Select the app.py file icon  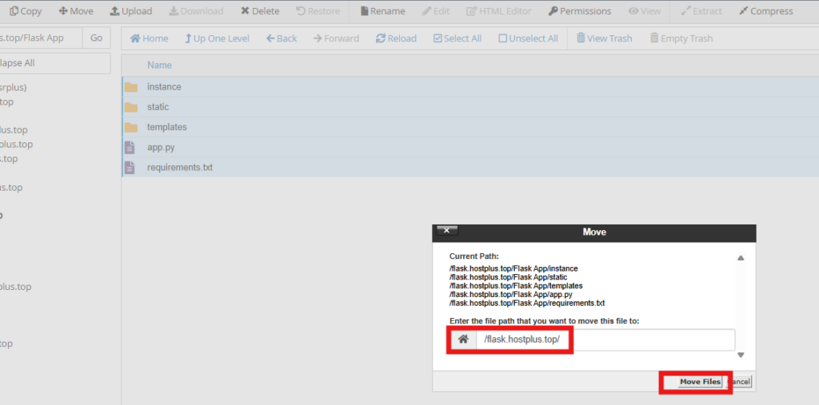[x=130, y=148]
